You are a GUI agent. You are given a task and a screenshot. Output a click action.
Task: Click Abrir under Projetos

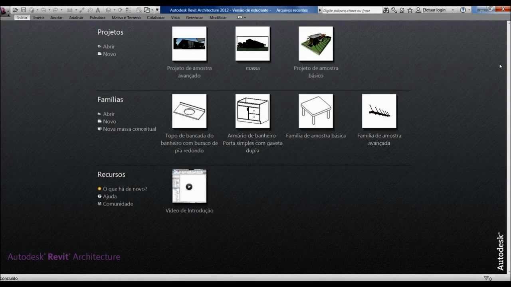click(109, 47)
